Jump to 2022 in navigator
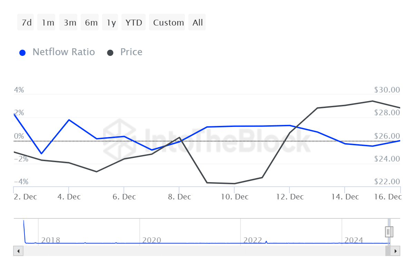Screen dimensions: 414x276 pos(253,240)
